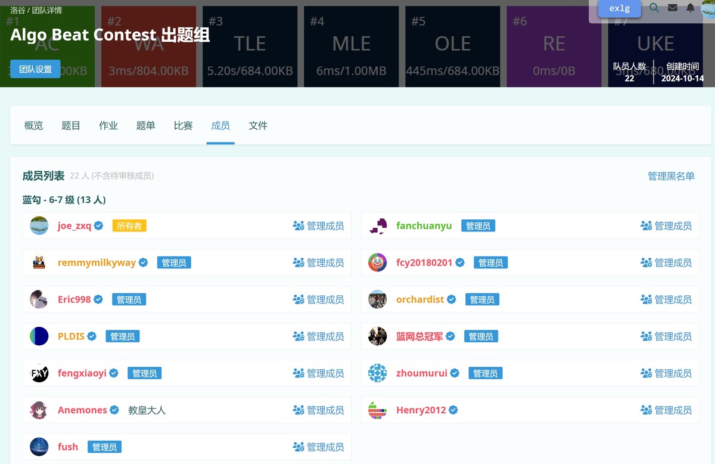Viewport: 715px width, 464px height.
Task: Open the mail messages icon
Action: point(672,8)
